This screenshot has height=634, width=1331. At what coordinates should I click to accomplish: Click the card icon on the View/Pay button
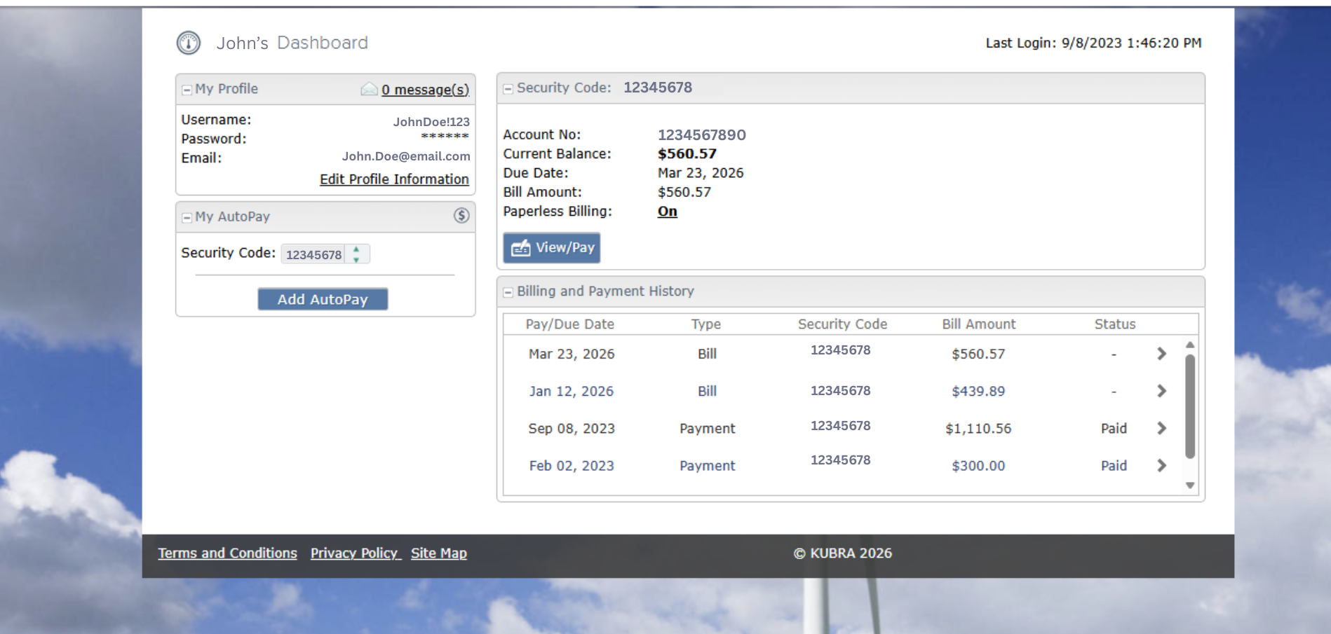(520, 247)
